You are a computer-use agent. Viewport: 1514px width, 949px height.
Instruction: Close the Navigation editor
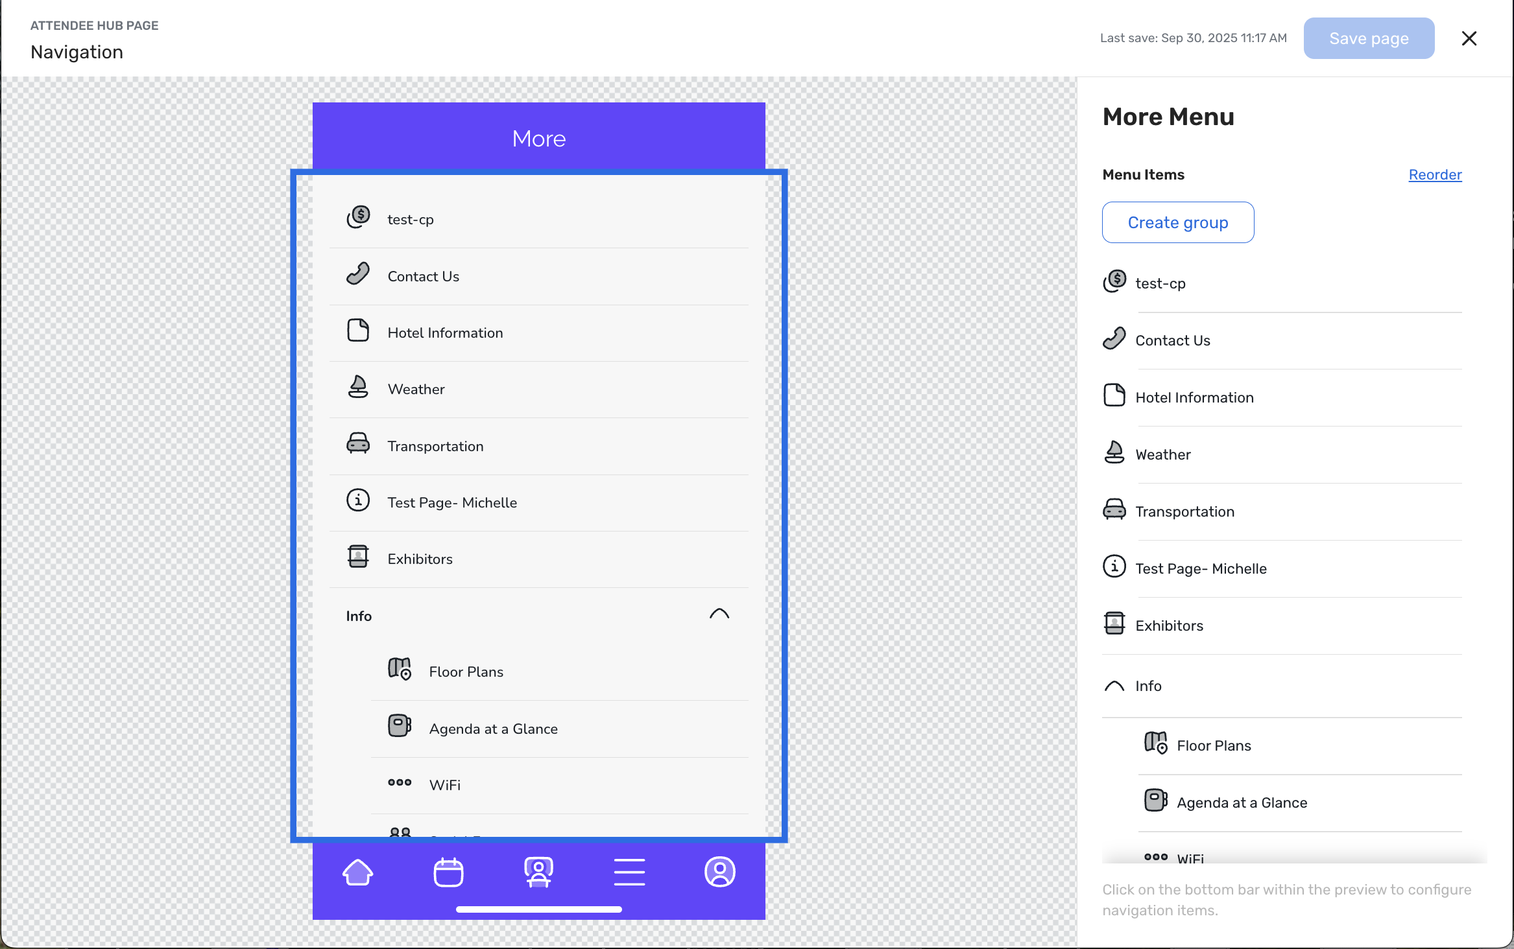[1469, 38]
